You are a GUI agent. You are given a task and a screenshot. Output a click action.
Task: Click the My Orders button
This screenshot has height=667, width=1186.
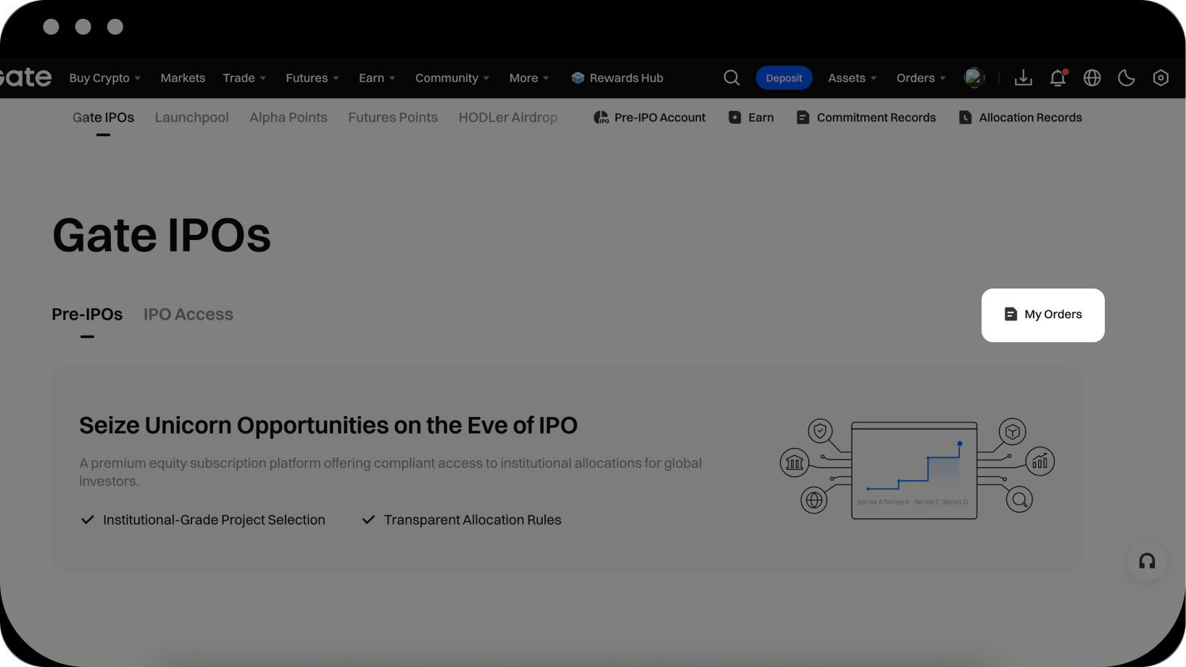(1043, 315)
